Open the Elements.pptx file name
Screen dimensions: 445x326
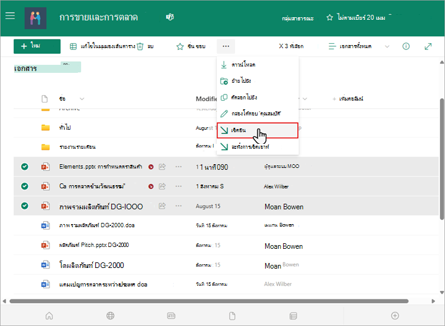pyautogui.click(x=101, y=167)
